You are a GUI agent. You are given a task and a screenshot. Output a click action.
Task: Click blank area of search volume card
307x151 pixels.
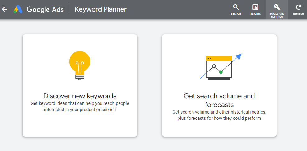point(219,129)
